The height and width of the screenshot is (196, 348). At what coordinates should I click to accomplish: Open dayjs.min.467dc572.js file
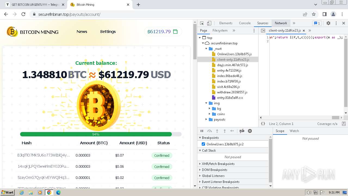(x=232, y=65)
